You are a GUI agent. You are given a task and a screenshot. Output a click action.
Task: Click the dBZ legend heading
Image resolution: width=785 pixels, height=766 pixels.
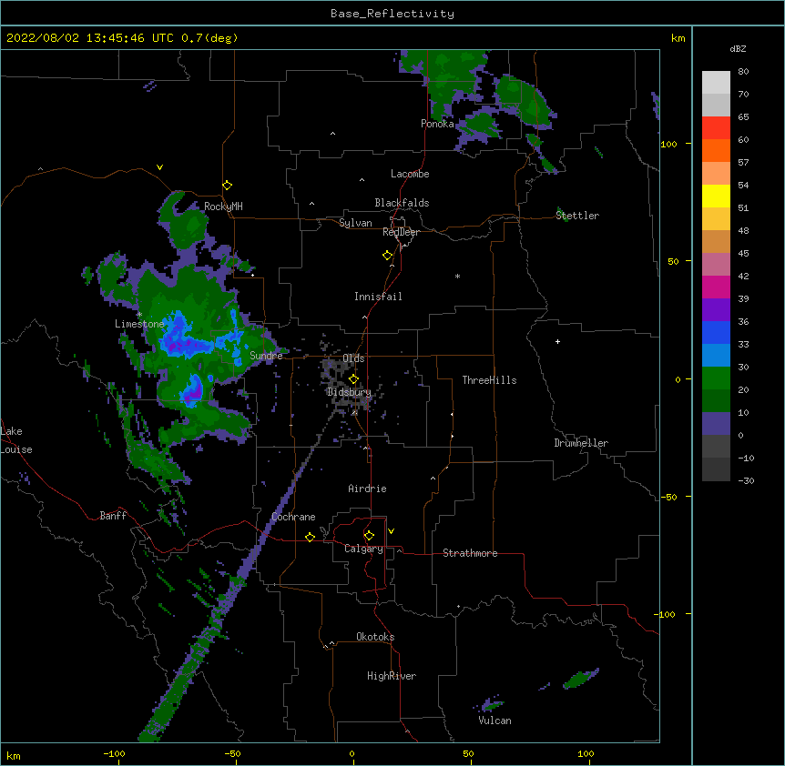point(738,49)
